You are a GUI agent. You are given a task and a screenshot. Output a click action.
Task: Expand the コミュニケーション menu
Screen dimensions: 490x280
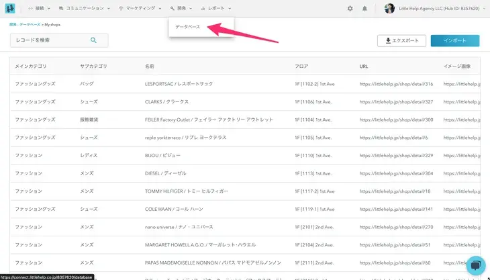tap(85, 9)
